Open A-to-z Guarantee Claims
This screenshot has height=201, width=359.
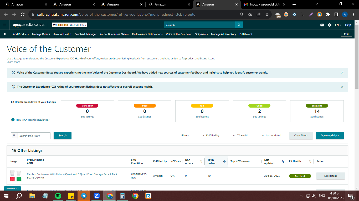coord(114,34)
